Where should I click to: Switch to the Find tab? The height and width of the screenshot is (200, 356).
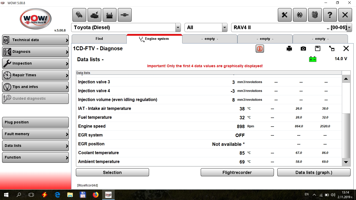pyautogui.click(x=99, y=39)
